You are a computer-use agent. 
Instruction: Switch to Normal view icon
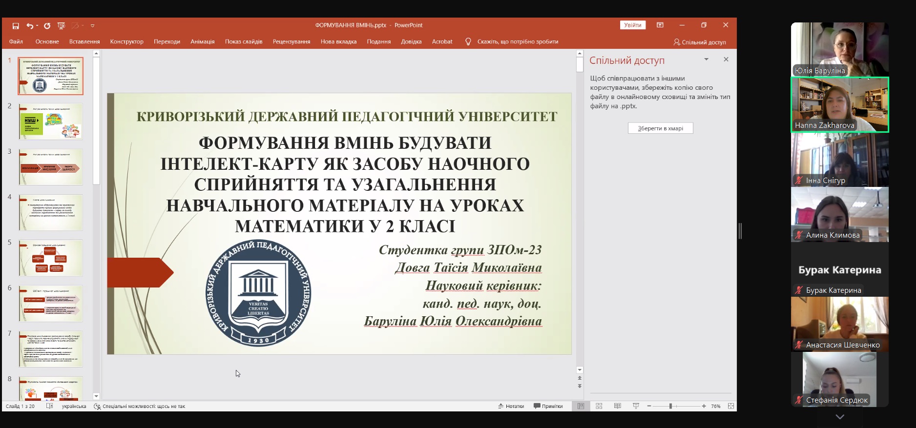click(x=581, y=406)
